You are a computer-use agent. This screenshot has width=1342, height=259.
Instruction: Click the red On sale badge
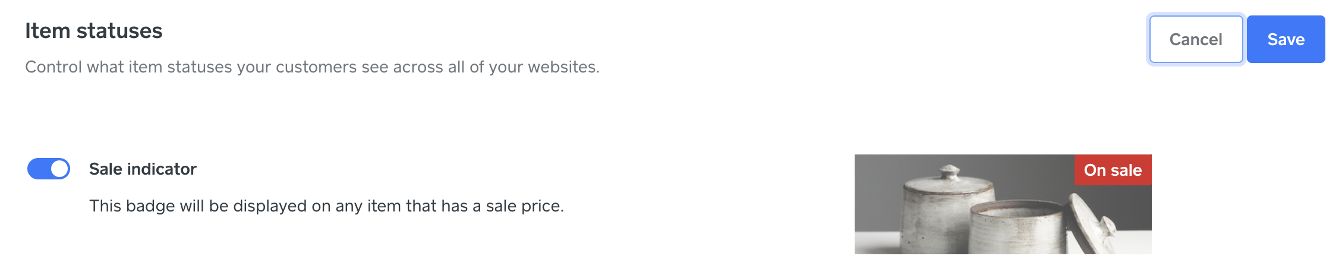point(1113,170)
